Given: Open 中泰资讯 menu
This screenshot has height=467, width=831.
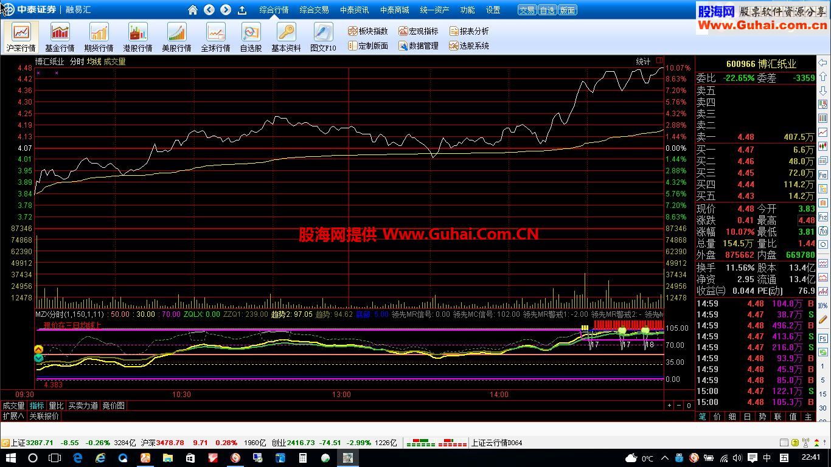Looking at the screenshot, I should 354,10.
